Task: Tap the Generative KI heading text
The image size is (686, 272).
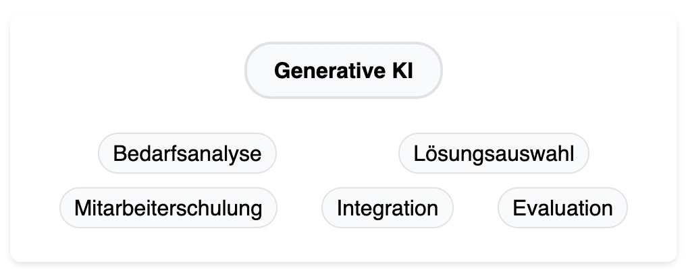Action: (x=344, y=71)
